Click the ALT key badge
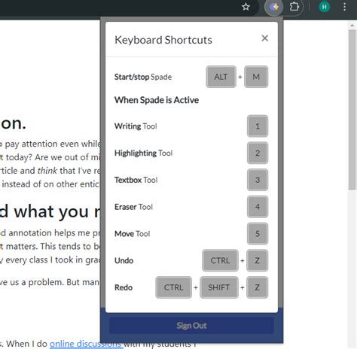The image size is (357, 349). point(221,77)
